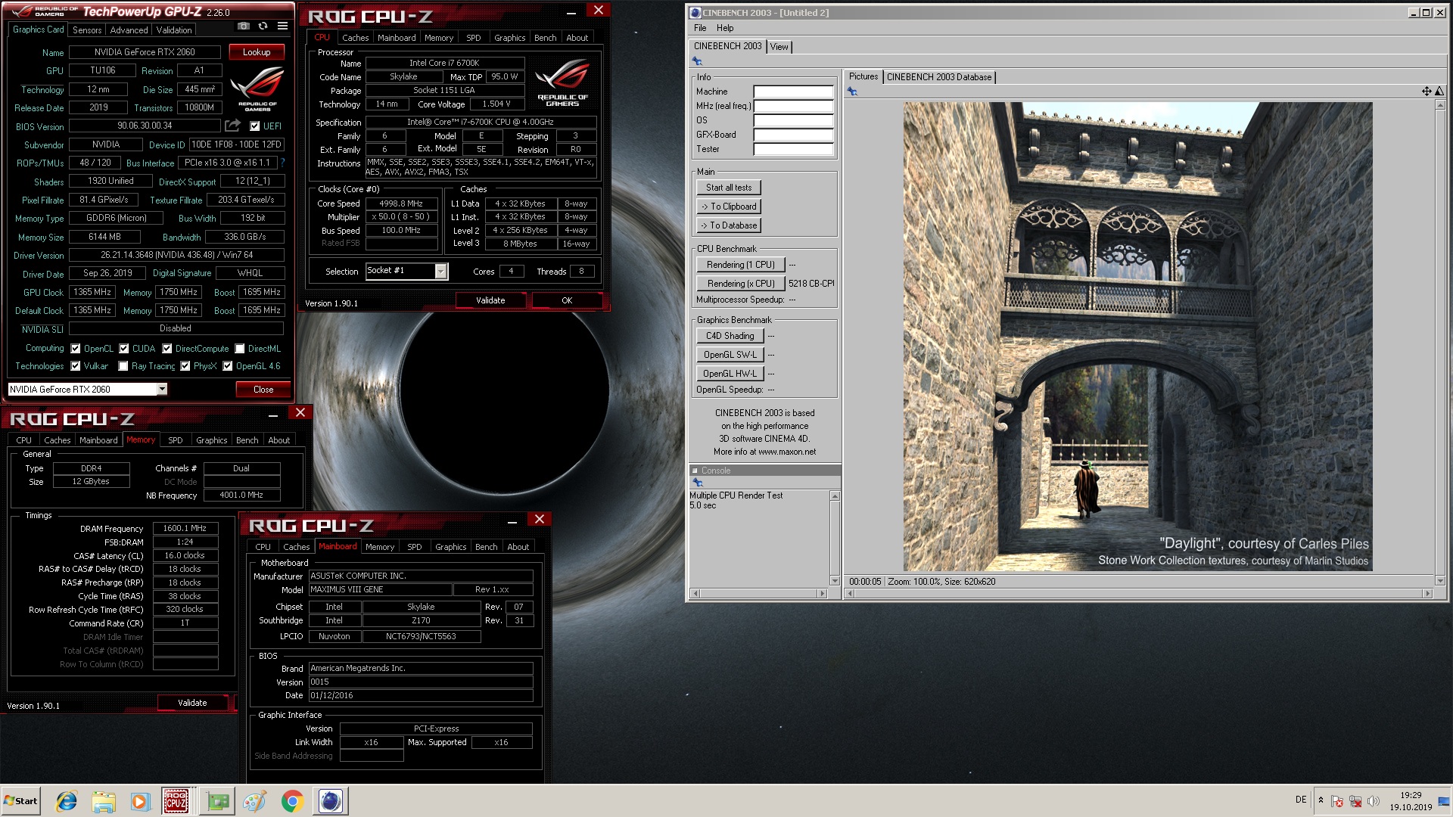Open the Validation tab in GPU-Z

(x=174, y=30)
